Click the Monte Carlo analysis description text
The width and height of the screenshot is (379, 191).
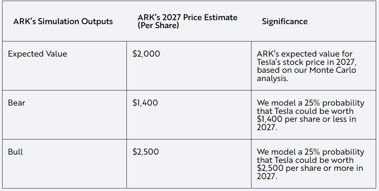pos(306,66)
